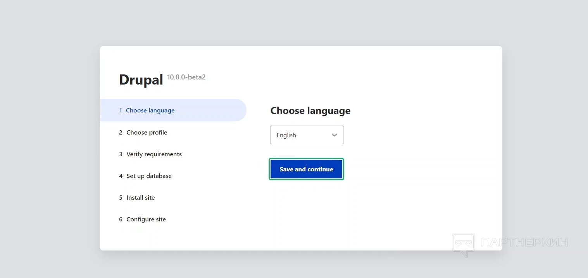Click the Drupal title heading
This screenshot has height=278, width=588.
141,80
